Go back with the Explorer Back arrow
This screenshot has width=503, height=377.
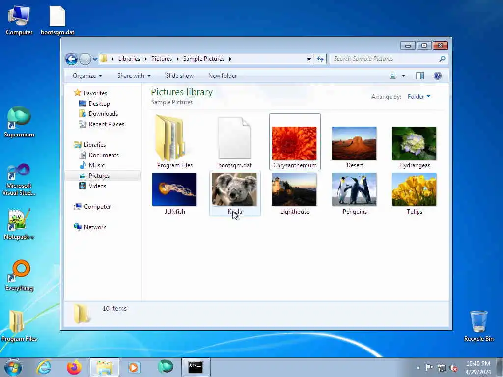point(71,59)
